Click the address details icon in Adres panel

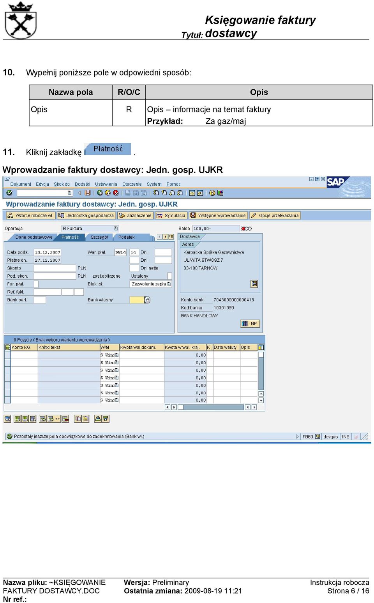254,284
